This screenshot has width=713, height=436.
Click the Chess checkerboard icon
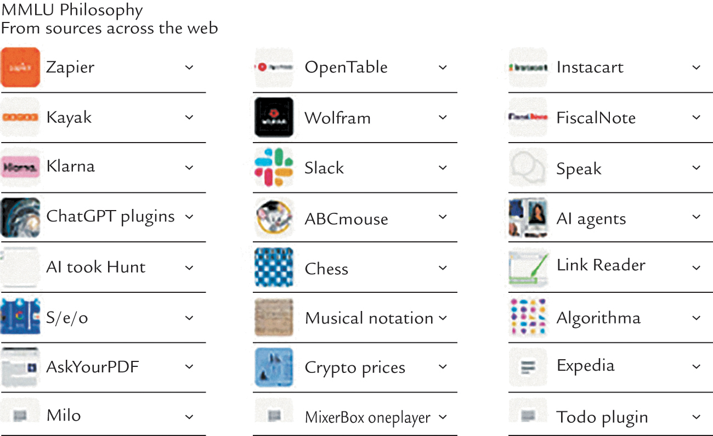coord(274,268)
